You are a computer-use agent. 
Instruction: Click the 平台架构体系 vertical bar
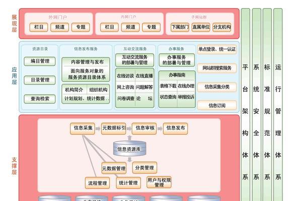[245, 105]
